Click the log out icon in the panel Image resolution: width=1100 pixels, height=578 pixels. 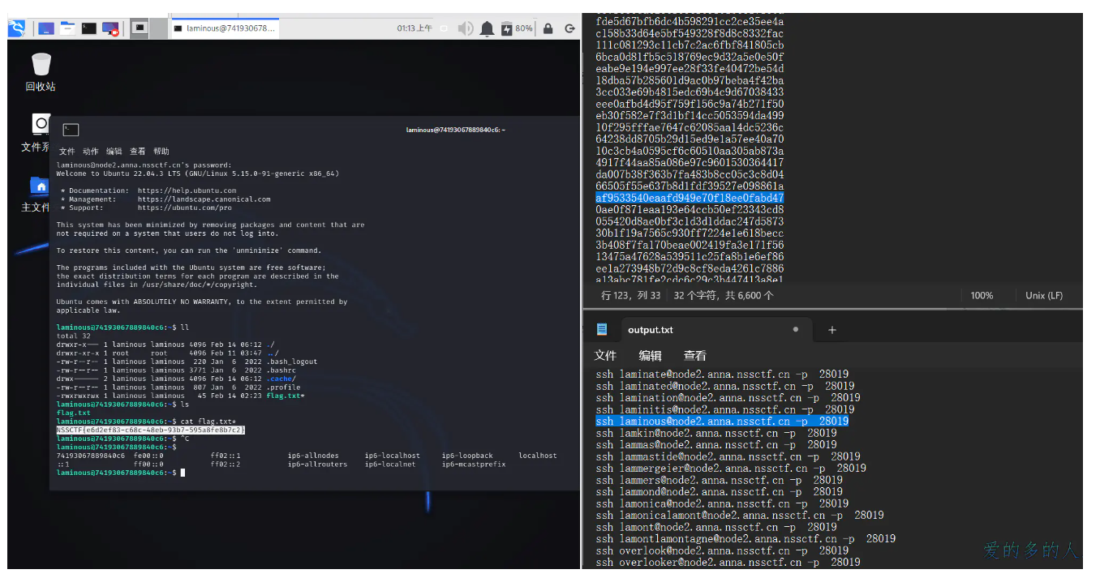click(x=569, y=28)
